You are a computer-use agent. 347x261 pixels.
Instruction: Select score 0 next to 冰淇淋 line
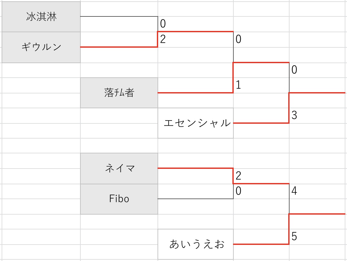[x=163, y=24]
